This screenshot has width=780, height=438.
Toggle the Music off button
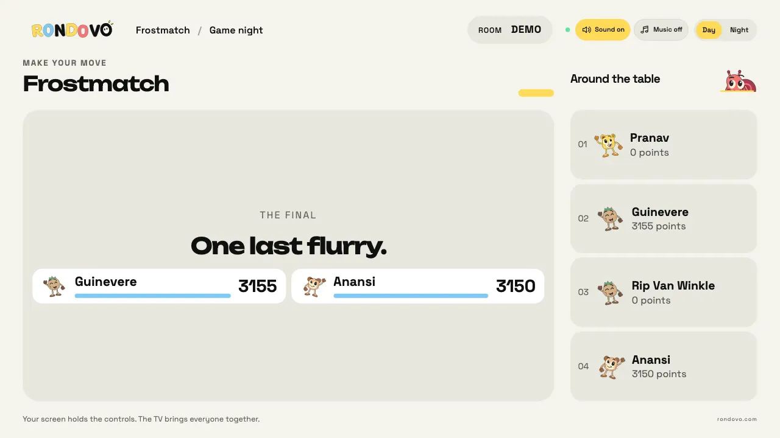[x=661, y=30]
